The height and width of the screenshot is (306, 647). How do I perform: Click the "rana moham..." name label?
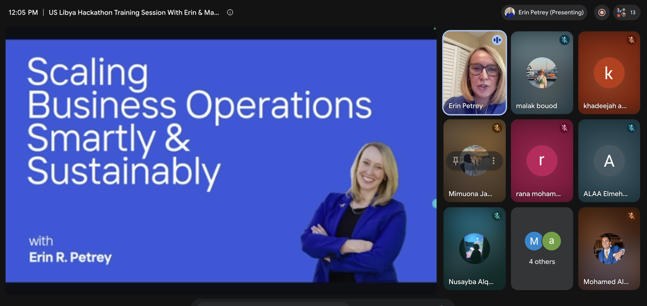pyautogui.click(x=538, y=194)
